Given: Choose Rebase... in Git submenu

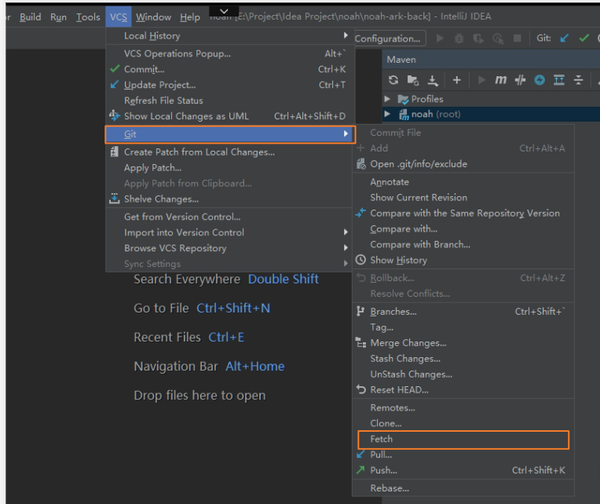Looking at the screenshot, I should coord(463,488).
